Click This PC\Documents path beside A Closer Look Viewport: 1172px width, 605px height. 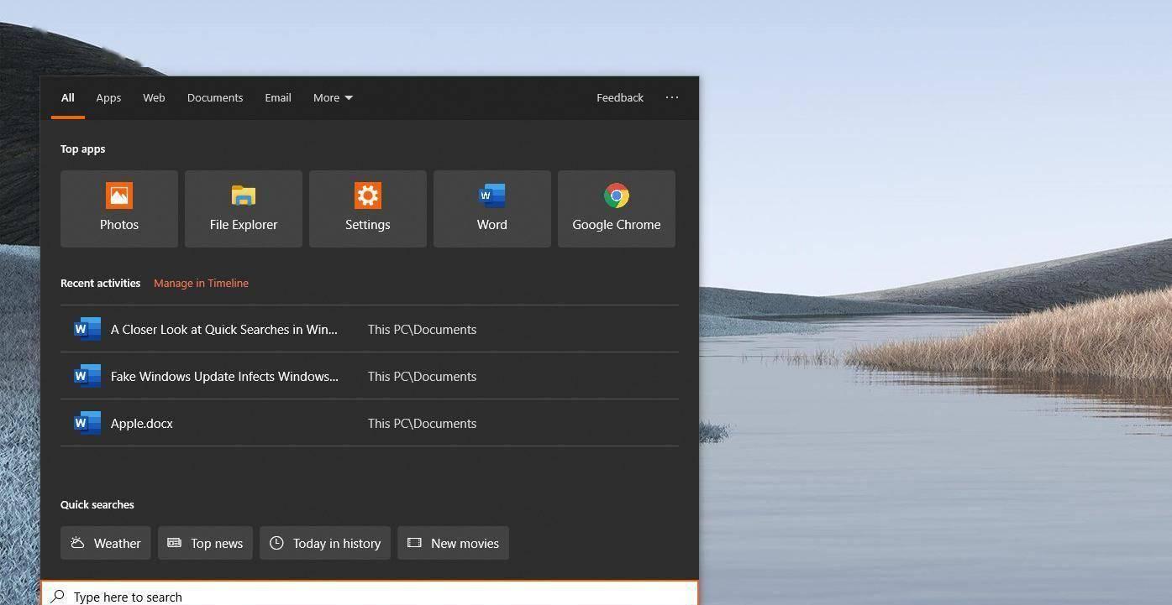point(422,329)
